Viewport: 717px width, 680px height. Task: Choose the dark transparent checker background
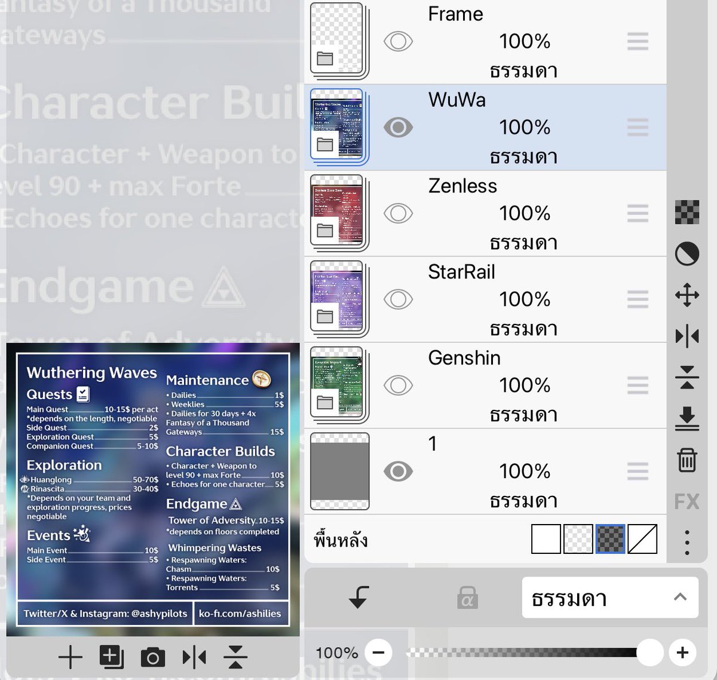pos(611,539)
